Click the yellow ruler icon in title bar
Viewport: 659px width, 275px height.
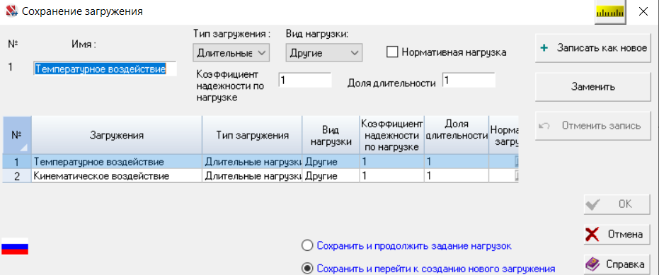(610, 12)
